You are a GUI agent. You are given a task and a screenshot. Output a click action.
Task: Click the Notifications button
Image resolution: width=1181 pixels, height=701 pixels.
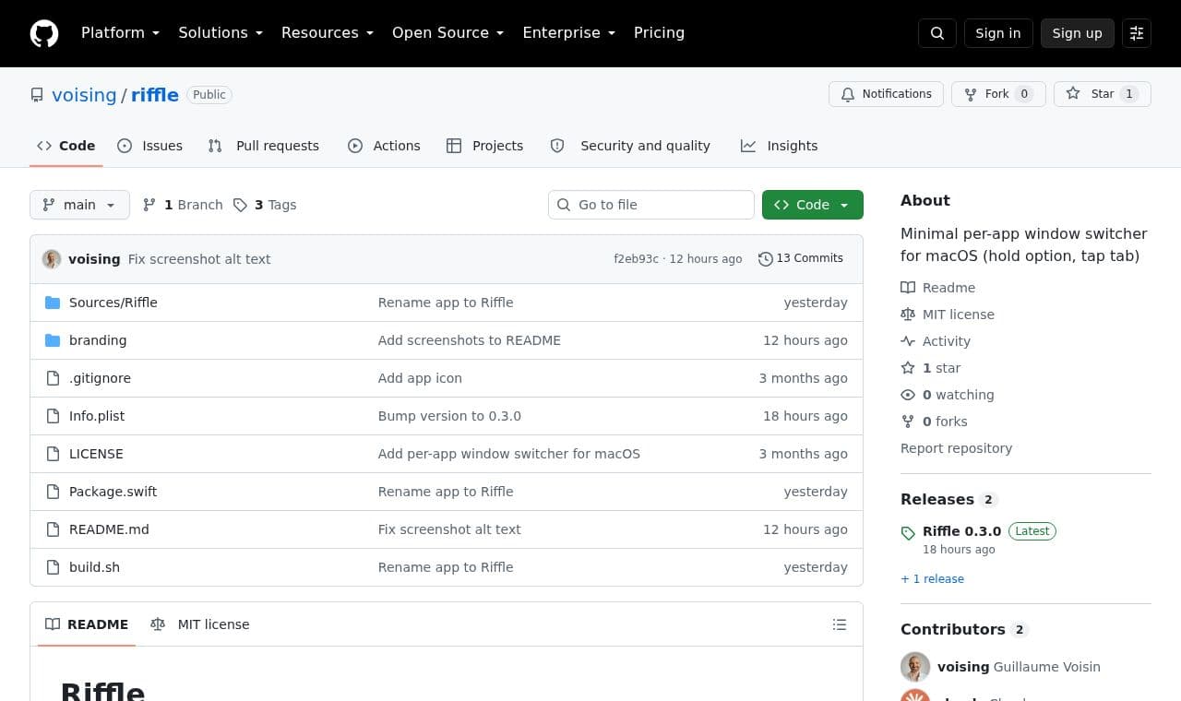pyautogui.click(x=886, y=94)
